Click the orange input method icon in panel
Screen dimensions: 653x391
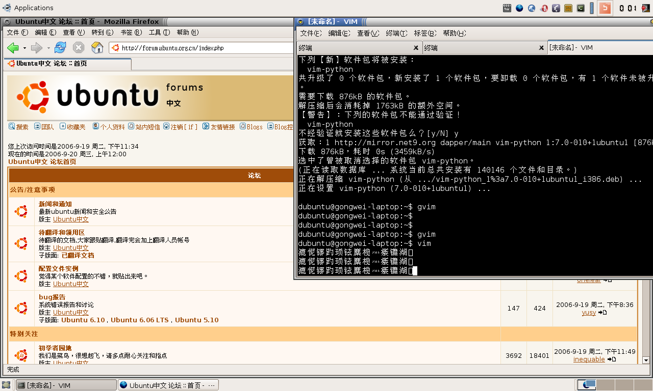605,8
